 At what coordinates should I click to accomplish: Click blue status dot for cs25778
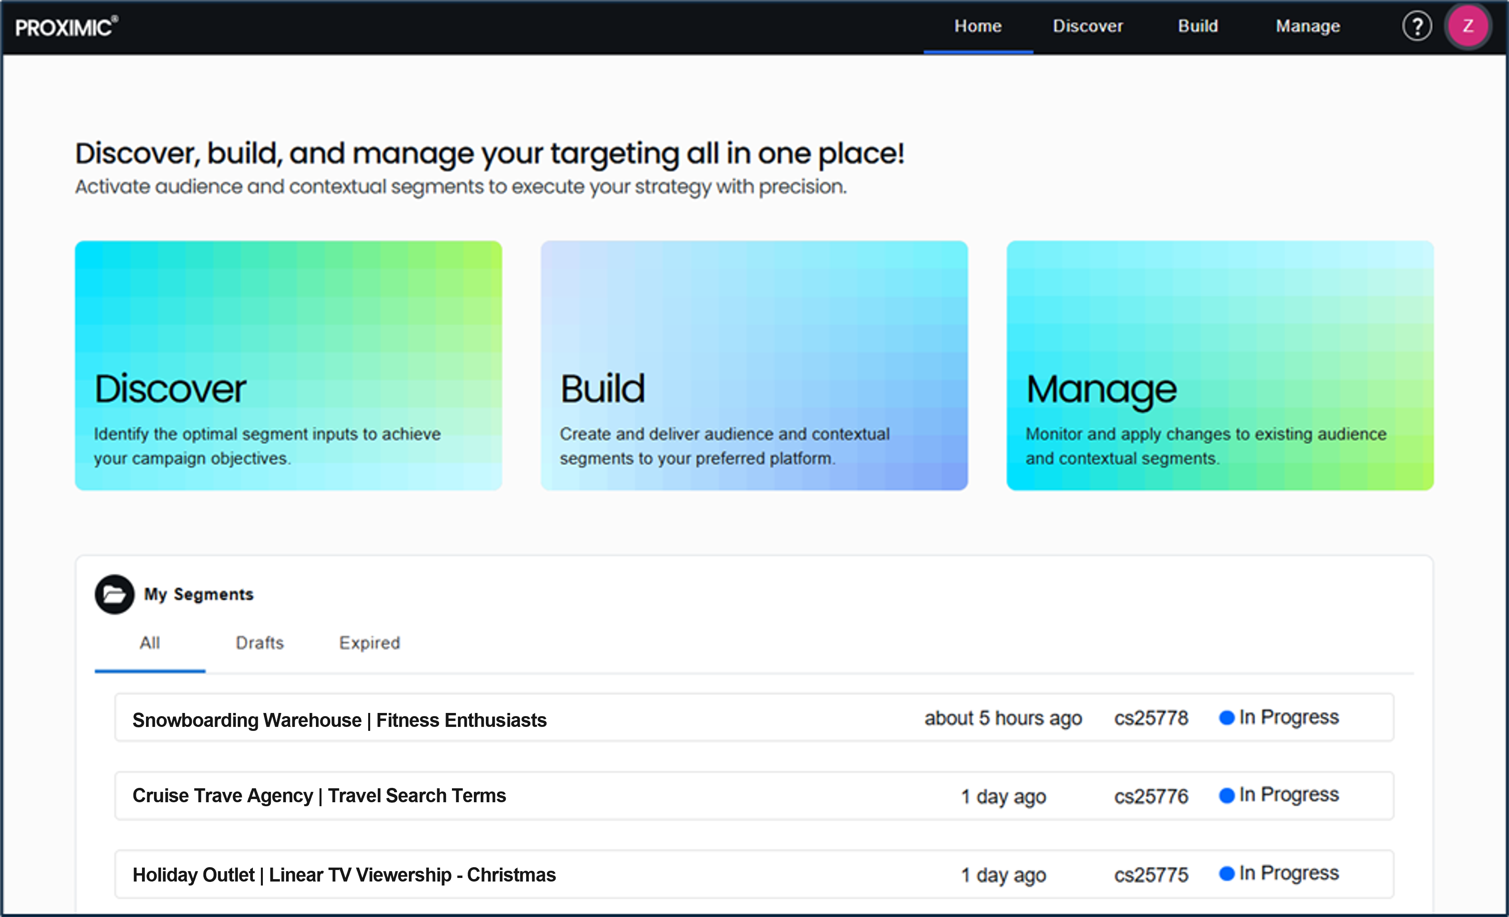pyautogui.click(x=1226, y=718)
